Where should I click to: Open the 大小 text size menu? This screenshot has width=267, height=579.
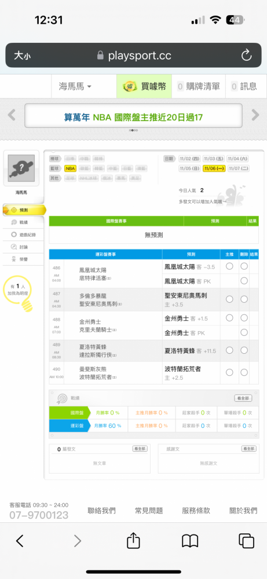[x=22, y=56]
